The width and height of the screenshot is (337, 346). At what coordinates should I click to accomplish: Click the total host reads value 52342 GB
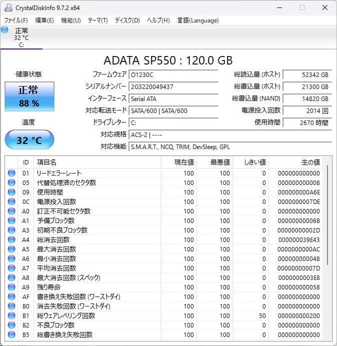[307, 74]
